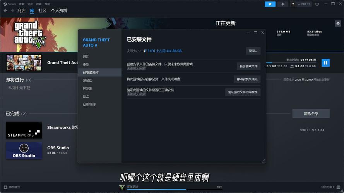Click the blue announcements megaphone icon

tap(270, 4)
